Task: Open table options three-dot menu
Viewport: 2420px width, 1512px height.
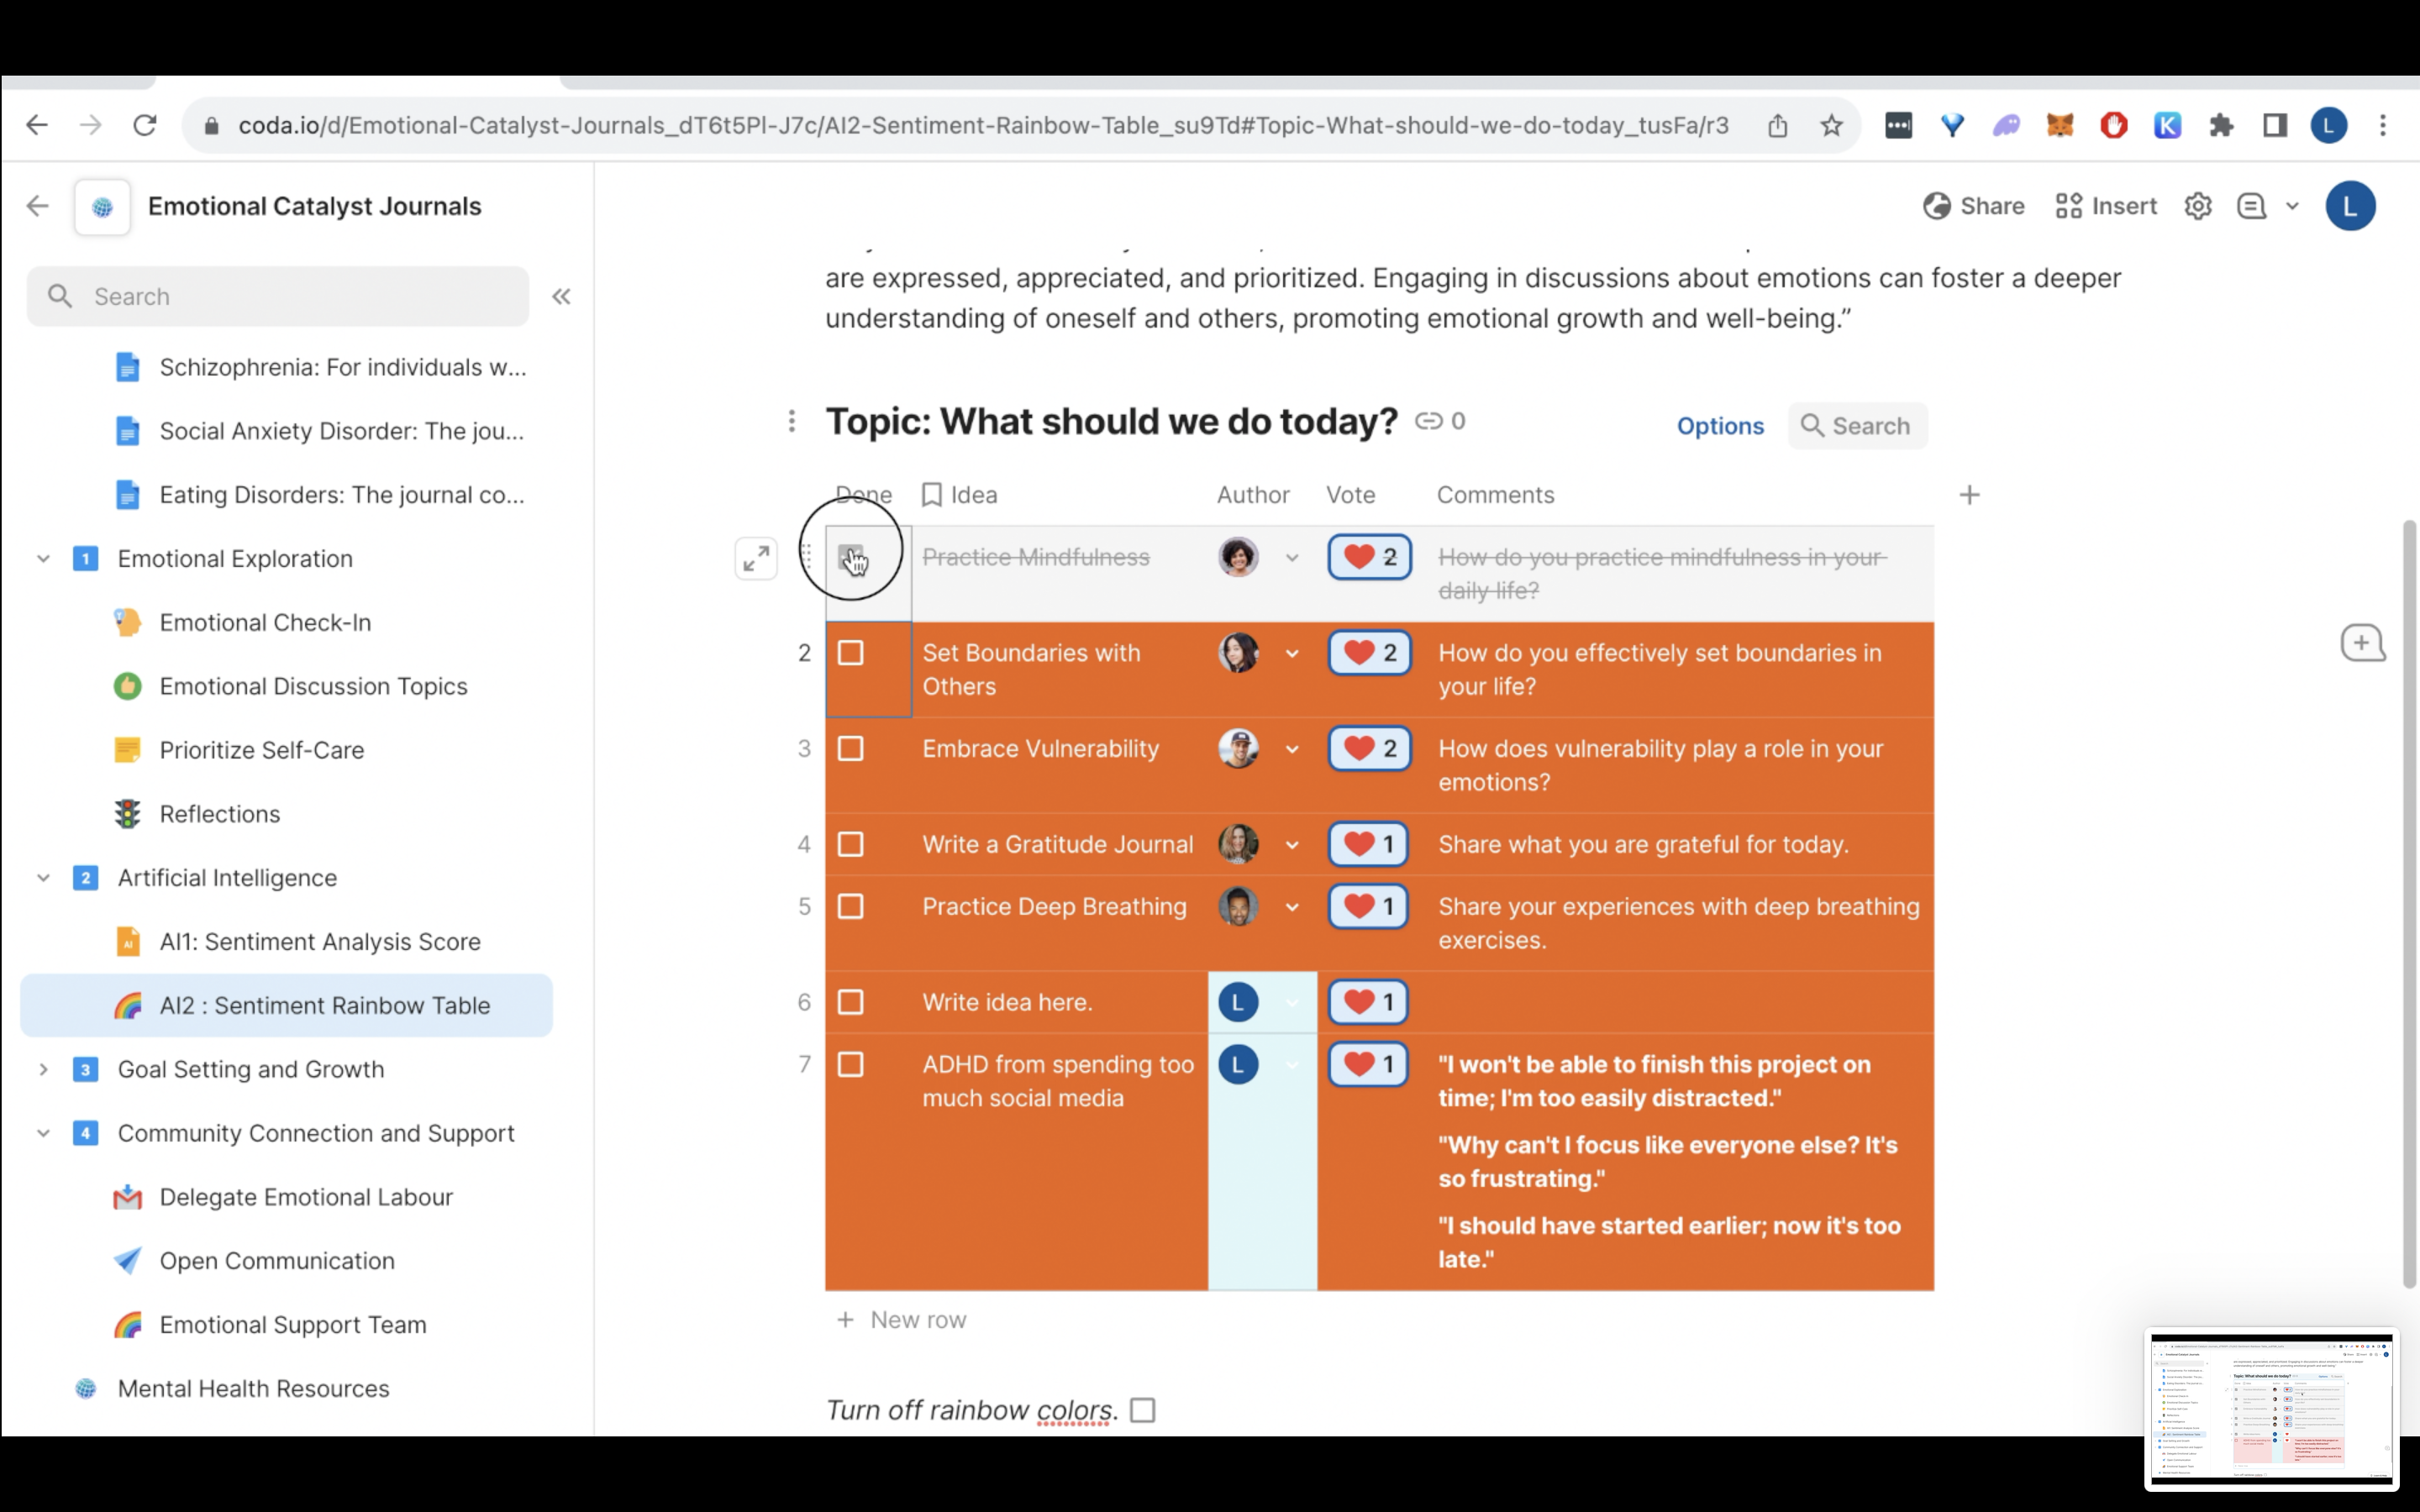Action: click(x=791, y=422)
